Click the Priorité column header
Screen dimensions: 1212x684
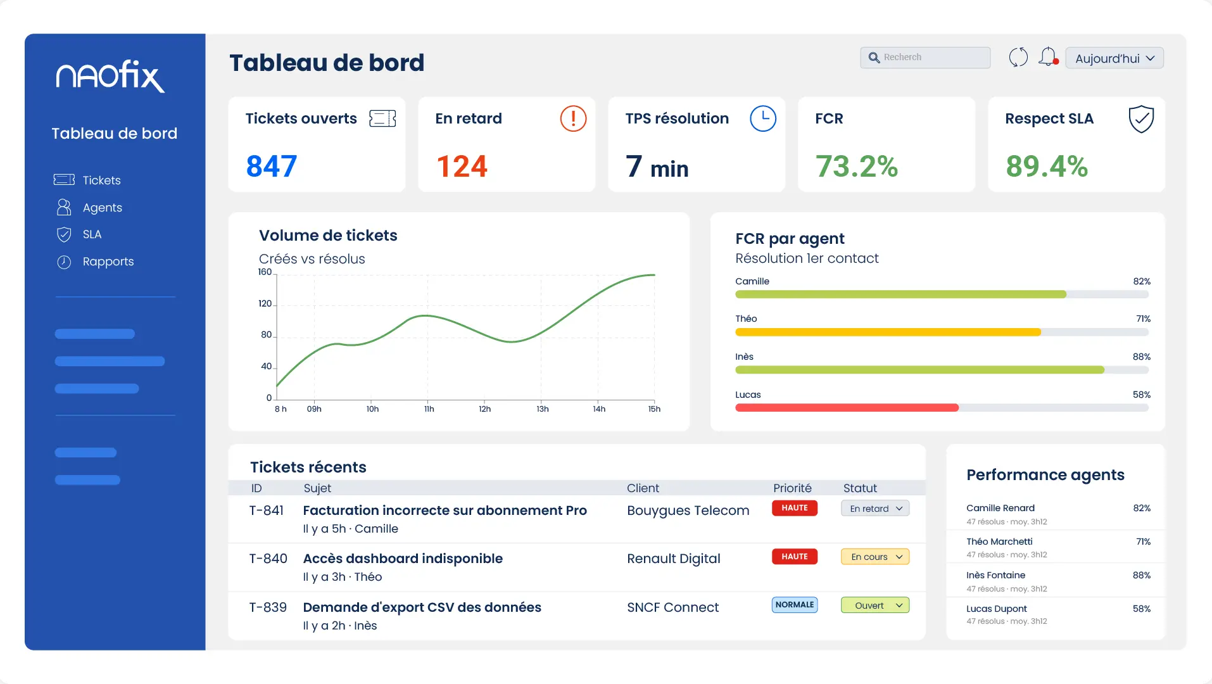tap(792, 488)
